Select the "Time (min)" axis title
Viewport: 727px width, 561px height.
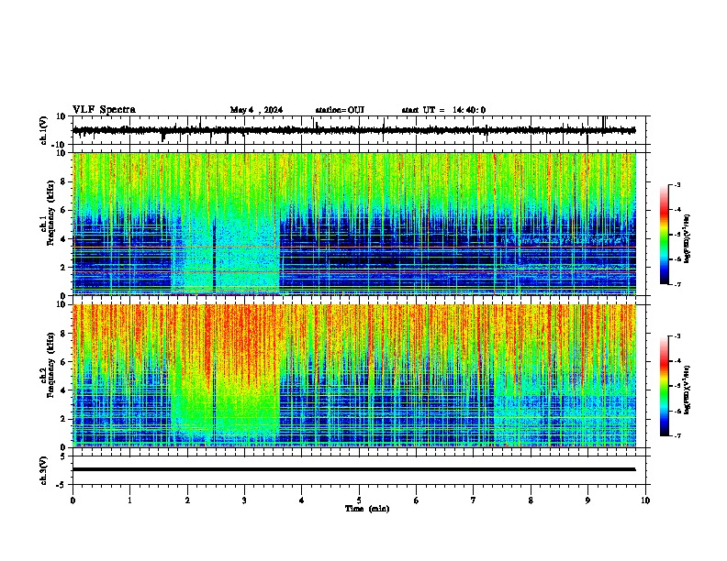tap(367, 509)
